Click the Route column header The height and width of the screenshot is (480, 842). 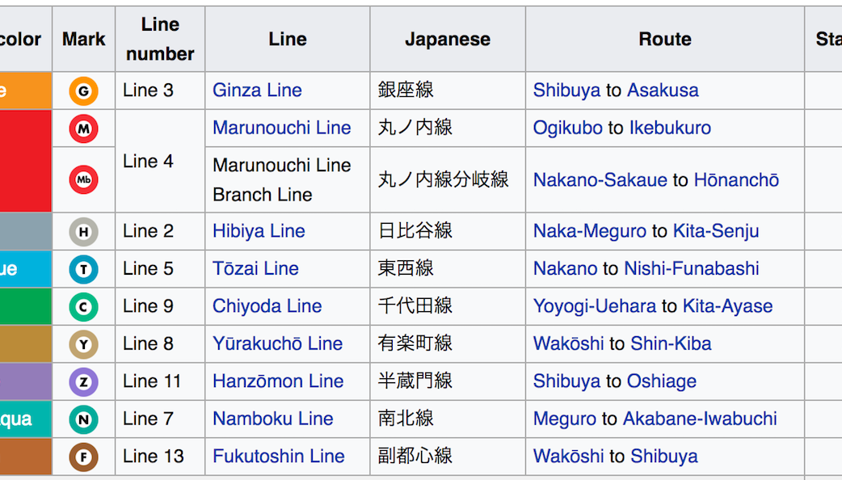point(665,39)
